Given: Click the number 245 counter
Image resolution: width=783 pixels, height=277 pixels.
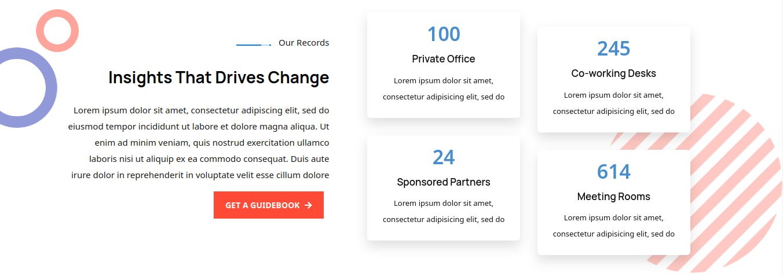Looking at the screenshot, I should [613, 49].
